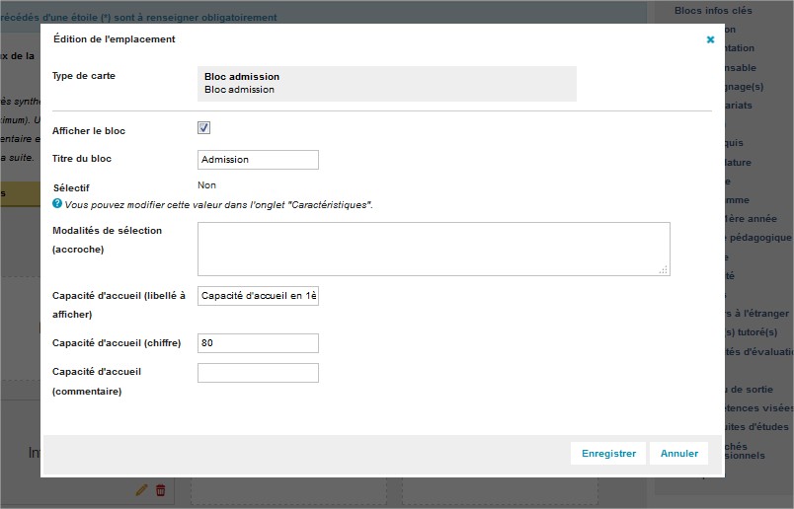Click the Modalités de sélection textarea
This screenshot has height=509, width=794.
pyautogui.click(x=434, y=249)
